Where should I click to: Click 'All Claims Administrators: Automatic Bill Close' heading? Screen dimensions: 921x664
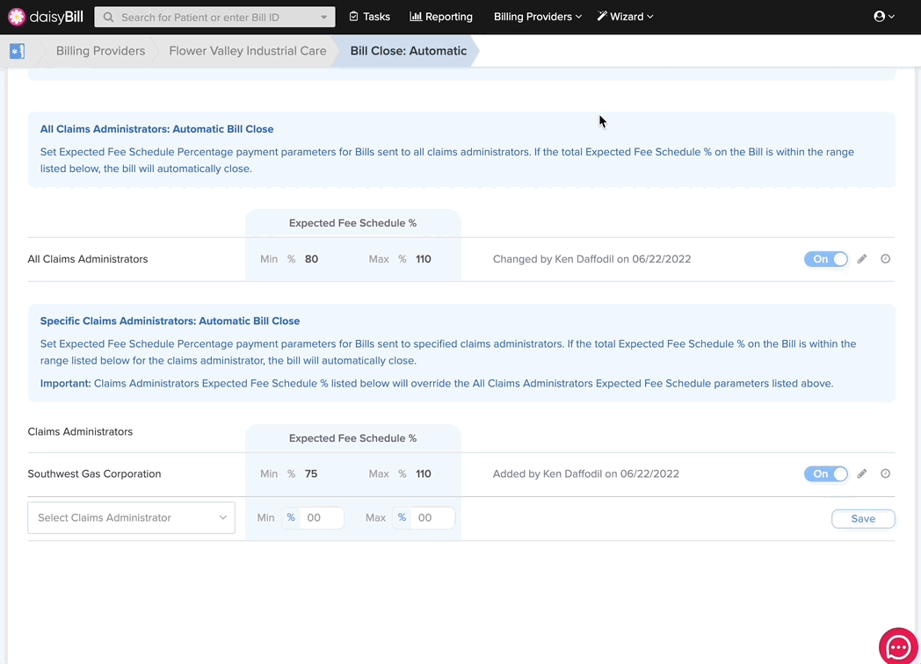tap(156, 129)
